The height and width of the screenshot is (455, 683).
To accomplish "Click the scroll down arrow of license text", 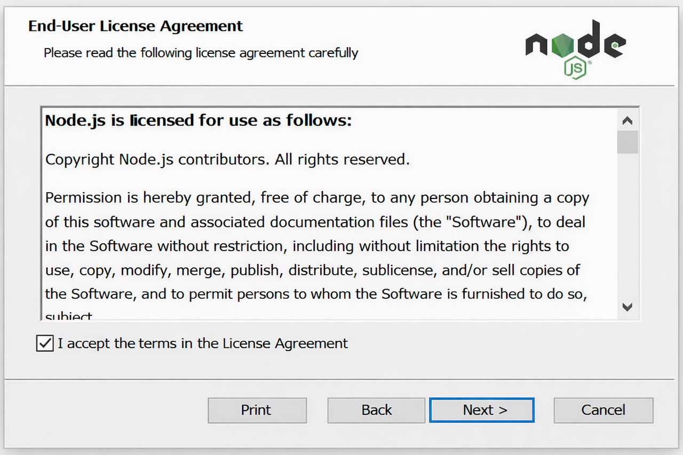I will click(628, 307).
